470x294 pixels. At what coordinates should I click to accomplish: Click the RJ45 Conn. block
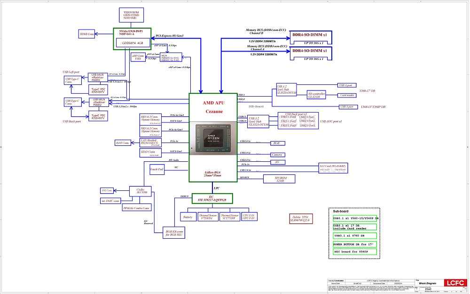click(x=123, y=143)
